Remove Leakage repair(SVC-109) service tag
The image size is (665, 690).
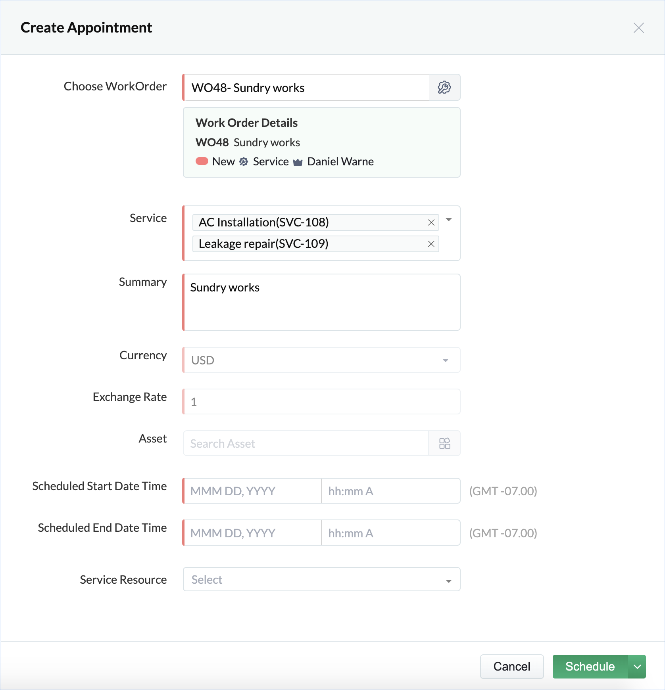(431, 244)
